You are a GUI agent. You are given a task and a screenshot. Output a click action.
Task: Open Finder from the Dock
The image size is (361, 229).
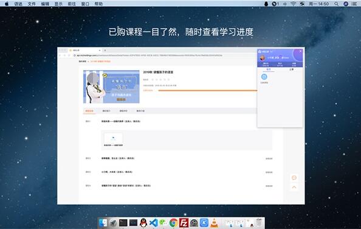103,223
